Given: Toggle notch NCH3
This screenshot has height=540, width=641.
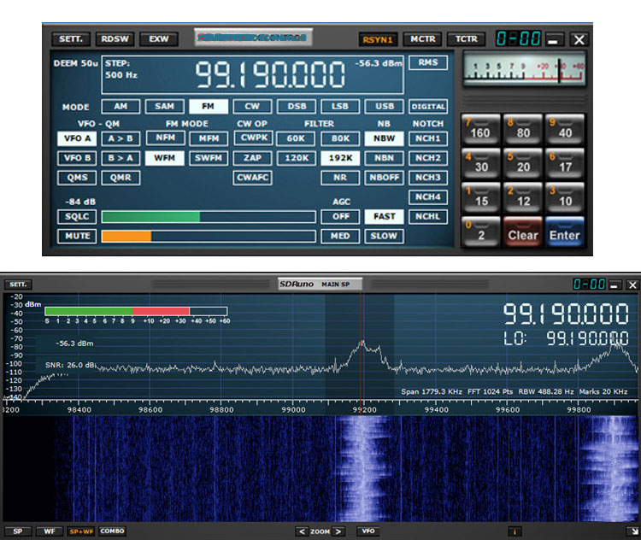Looking at the screenshot, I should click(x=428, y=178).
